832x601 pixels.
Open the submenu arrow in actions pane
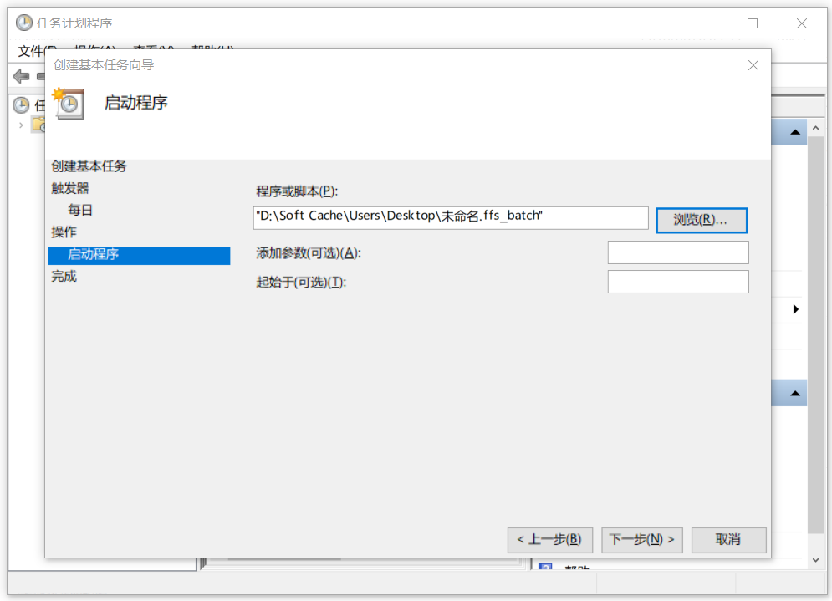point(795,309)
